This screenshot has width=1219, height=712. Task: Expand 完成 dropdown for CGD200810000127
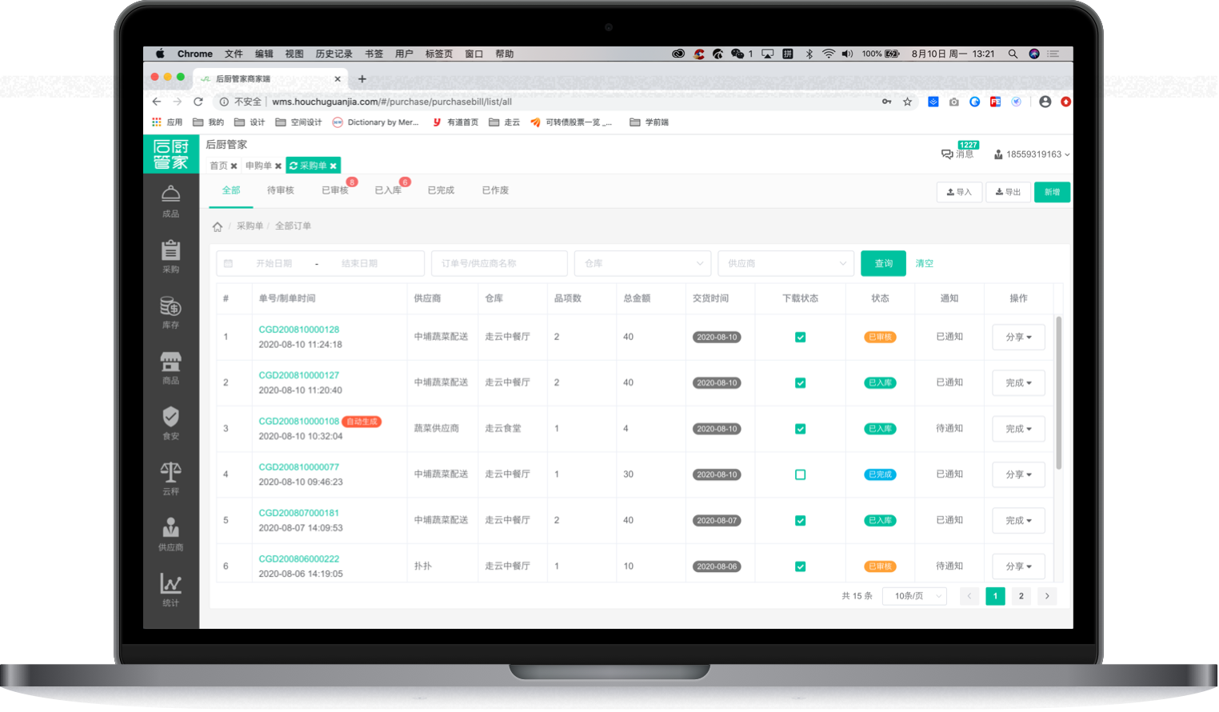pos(1018,383)
